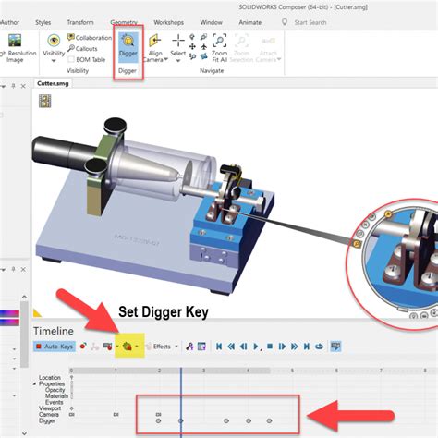Click the pin icon in the lower left pane header

[13, 269]
